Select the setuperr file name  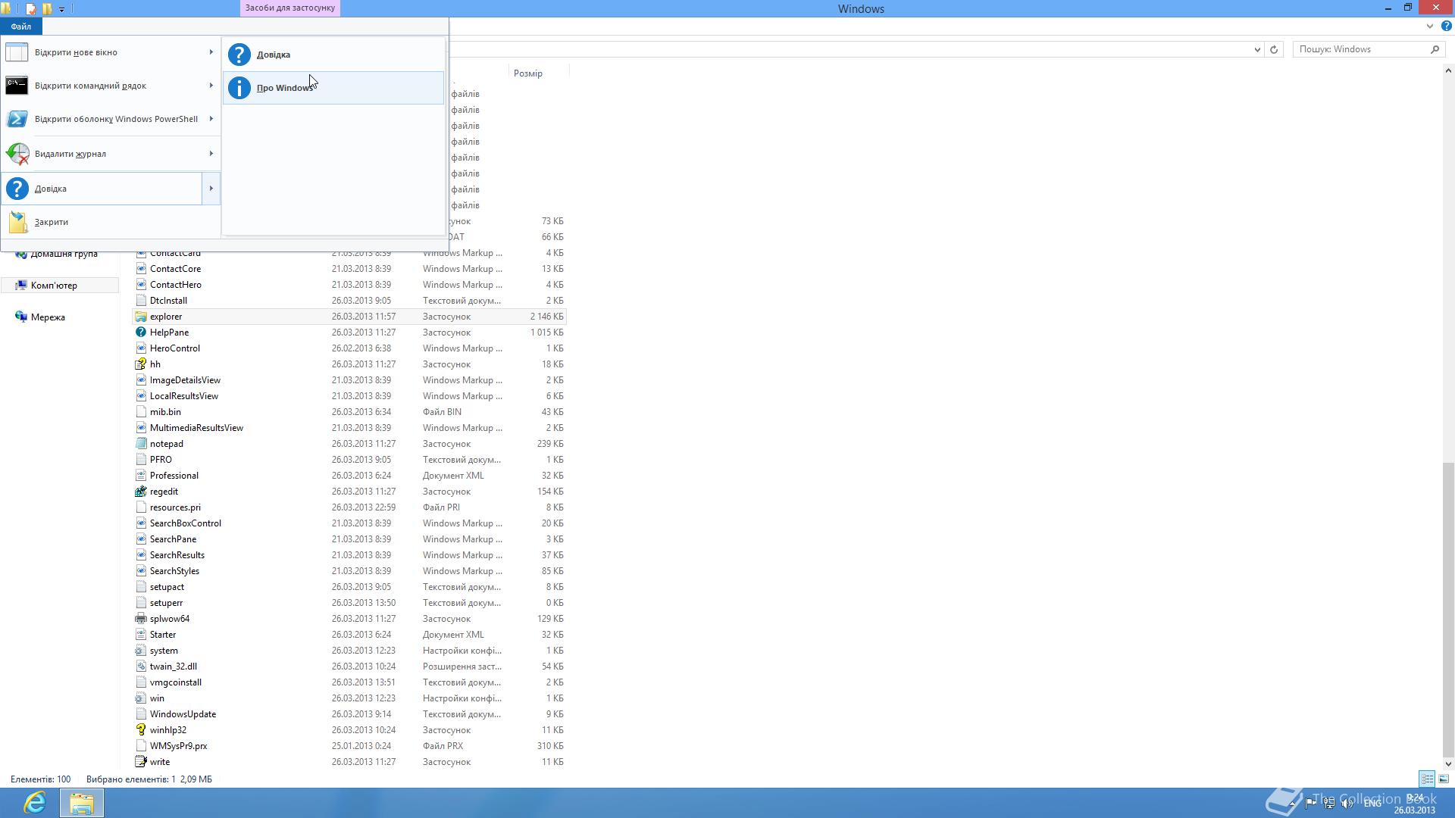[x=166, y=603]
